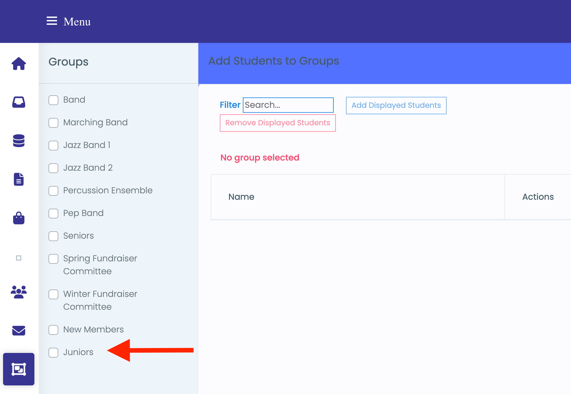Toggle the Seniors checkbox
The image size is (571, 394).
53,236
